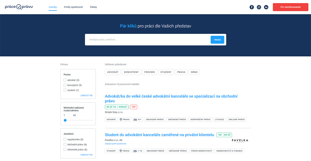Viewport: 311px width, 161px height.
Task: Click the Pro zaměstnavatele button
Action: 290,7
